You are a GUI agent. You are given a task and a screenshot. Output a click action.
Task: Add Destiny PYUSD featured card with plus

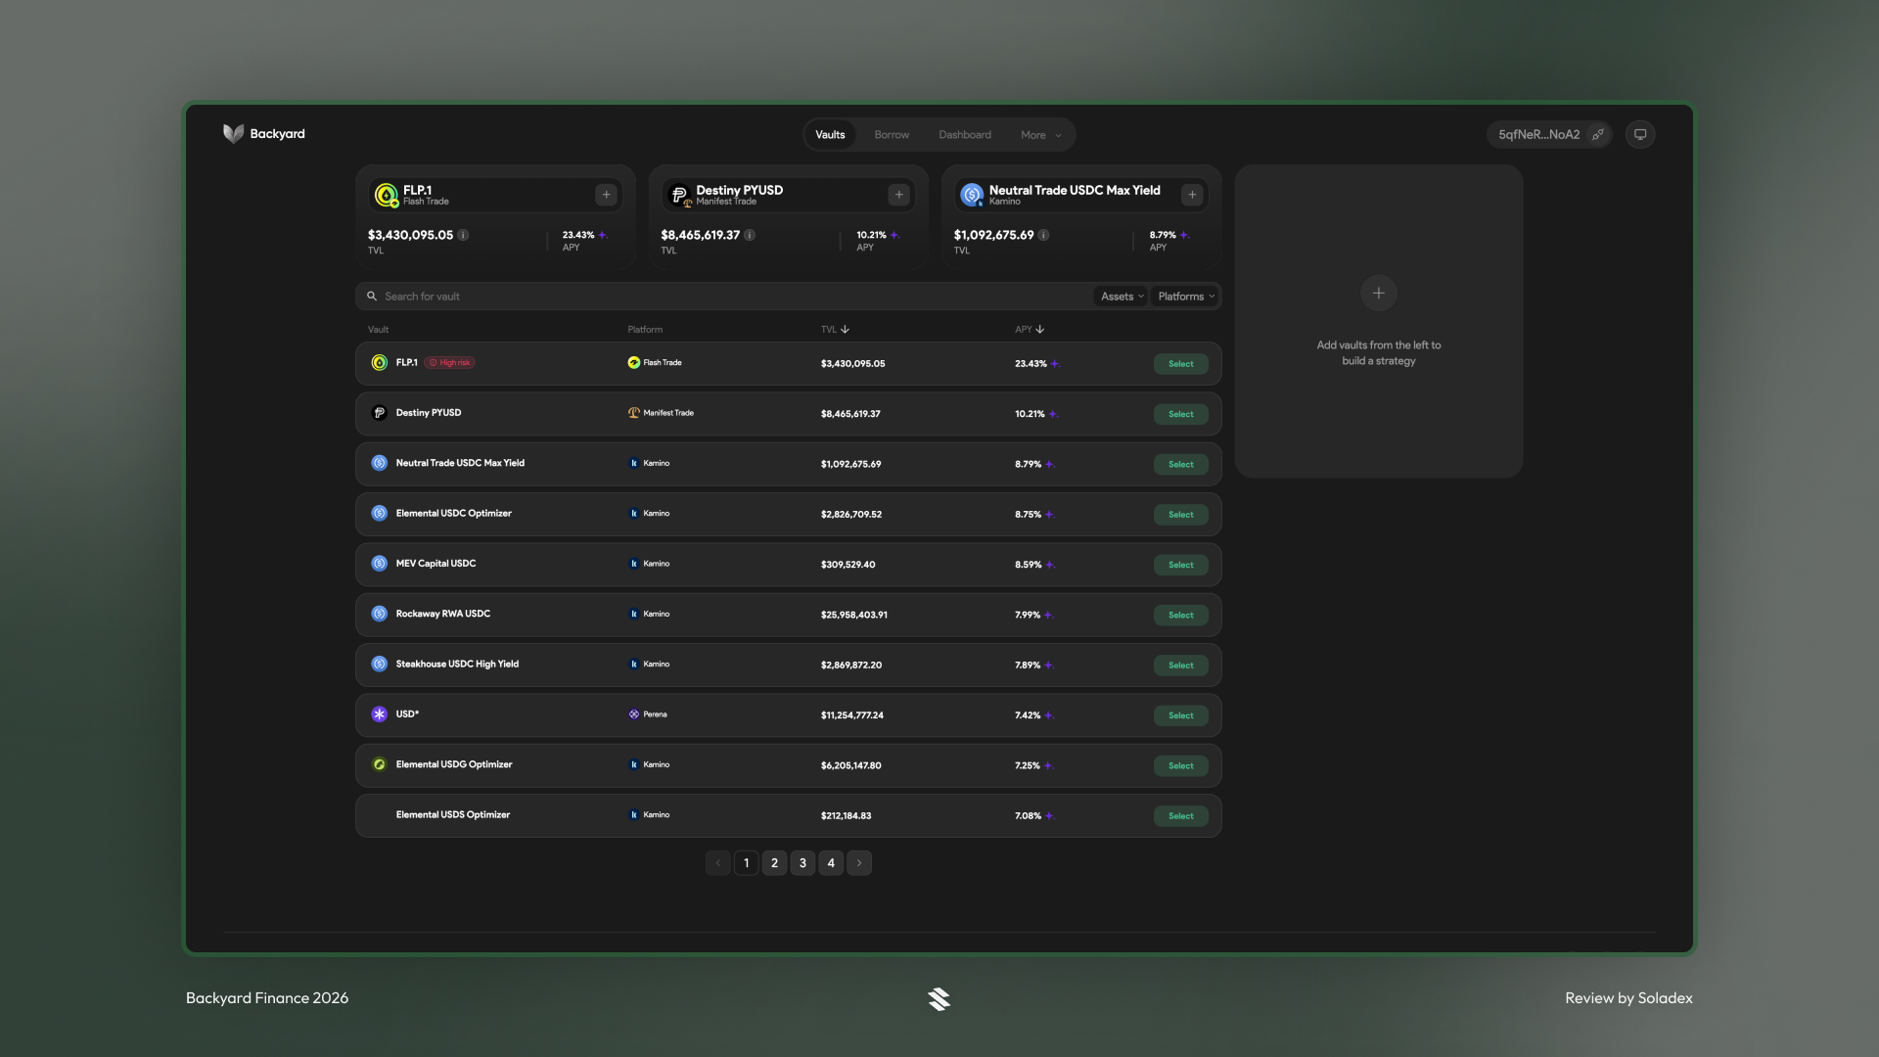[898, 195]
